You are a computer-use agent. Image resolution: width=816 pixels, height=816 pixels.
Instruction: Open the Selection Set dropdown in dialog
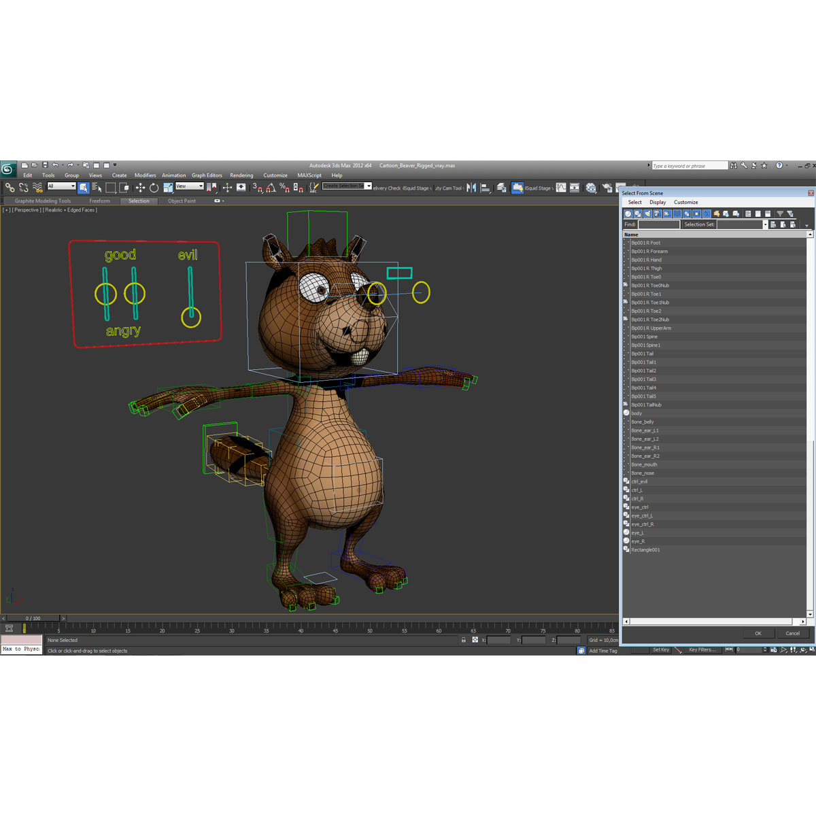click(x=763, y=224)
